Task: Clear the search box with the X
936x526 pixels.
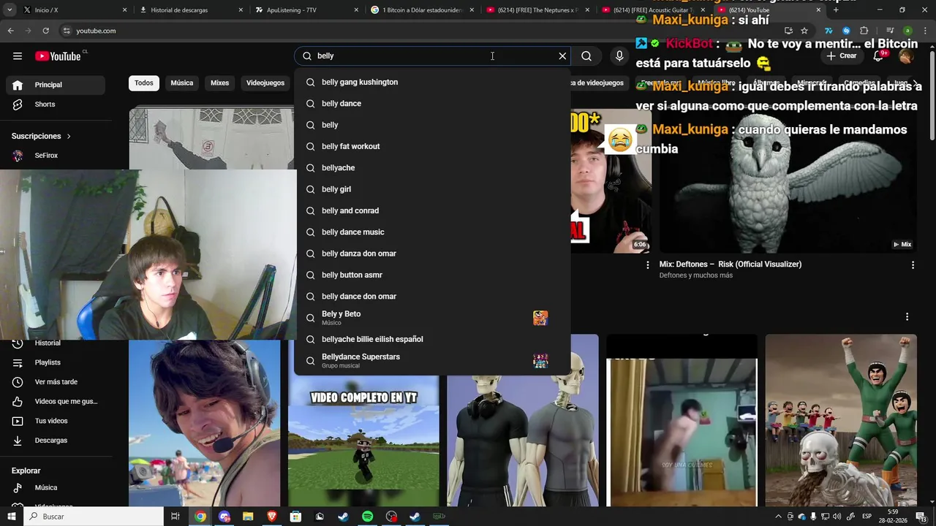Action: (562, 56)
